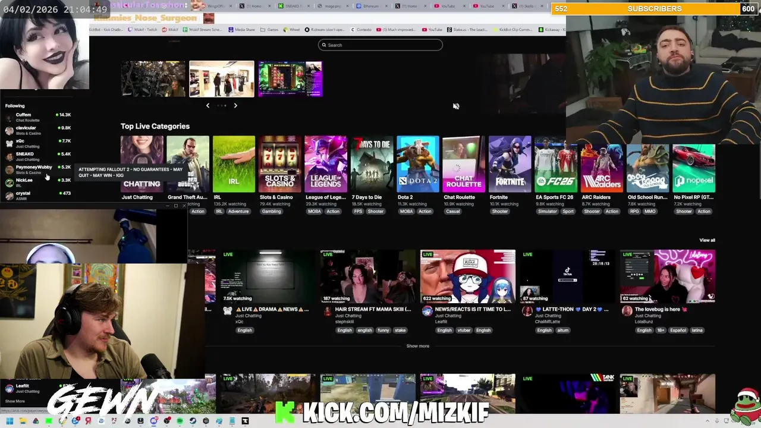
Task: Open the No Pixel RP category
Action: click(x=694, y=168)
